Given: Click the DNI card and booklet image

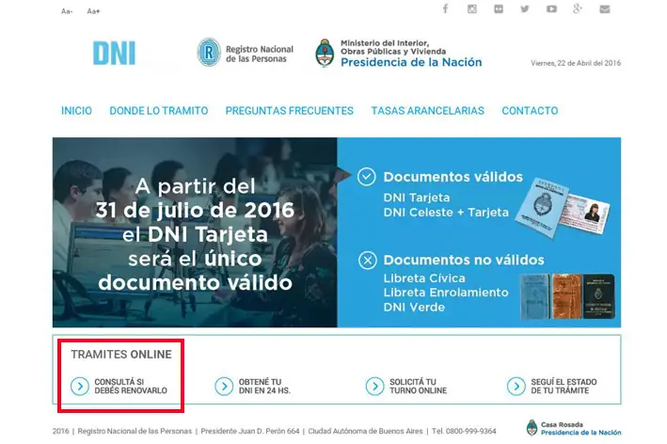Looking at the screenshot, I should point(562,208).
